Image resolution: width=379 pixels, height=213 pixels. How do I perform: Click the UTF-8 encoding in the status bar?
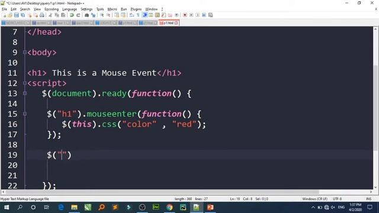337,199
